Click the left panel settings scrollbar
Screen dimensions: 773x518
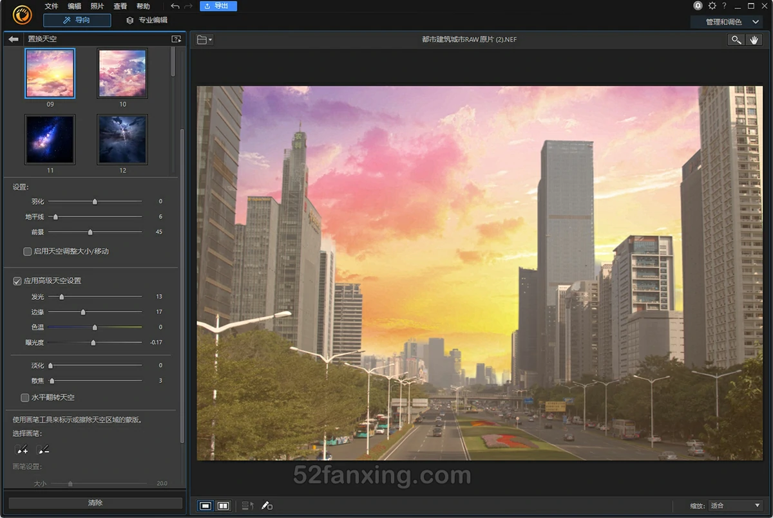click(182, 285)
